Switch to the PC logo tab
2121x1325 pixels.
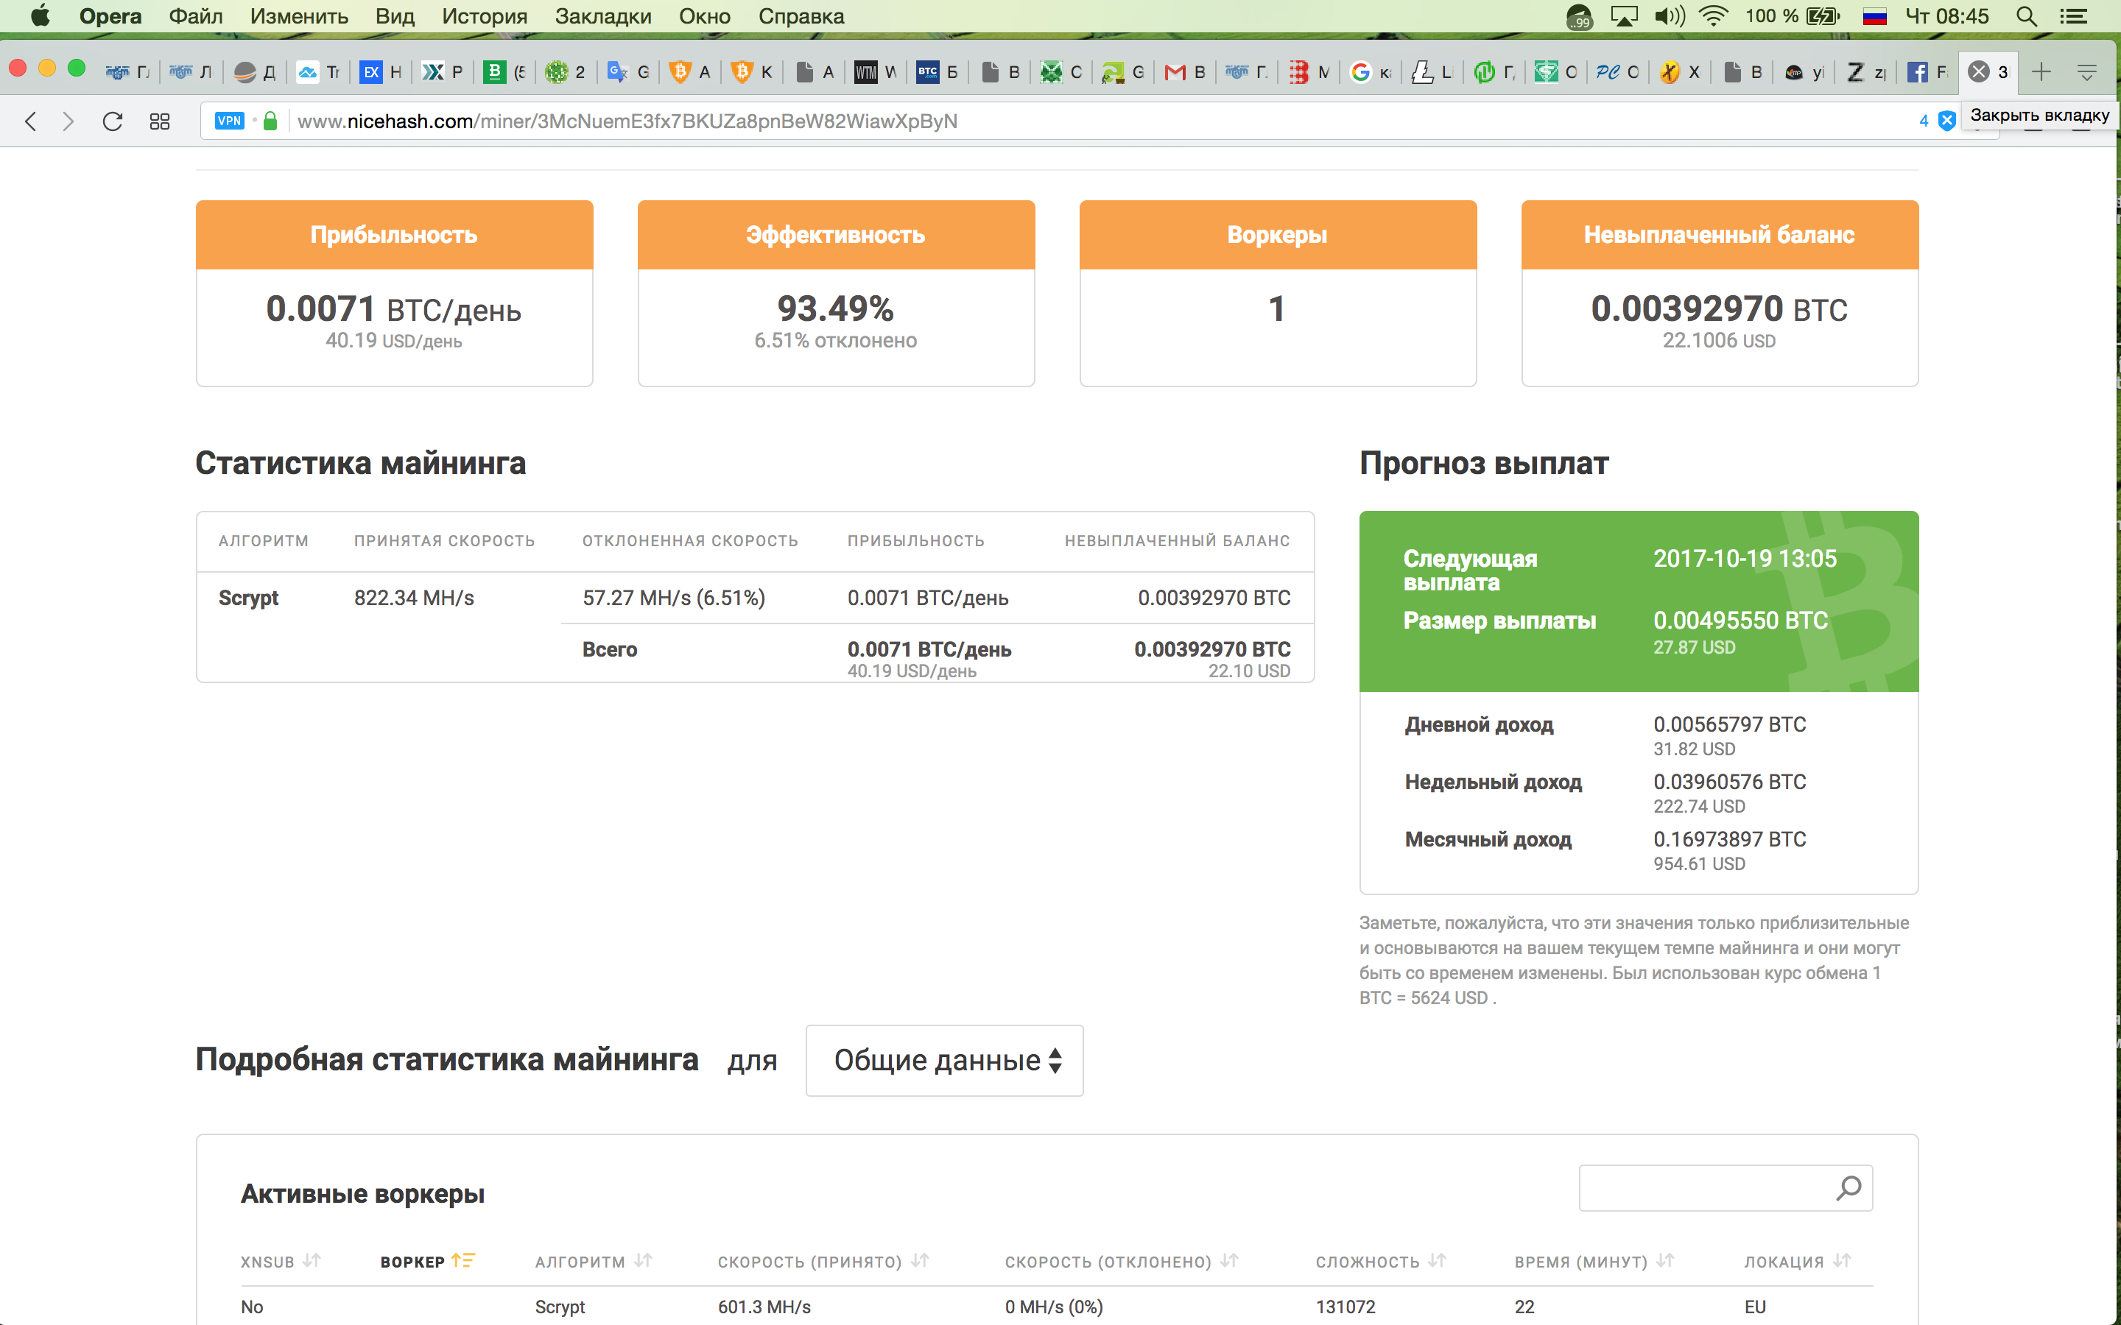1618,72
